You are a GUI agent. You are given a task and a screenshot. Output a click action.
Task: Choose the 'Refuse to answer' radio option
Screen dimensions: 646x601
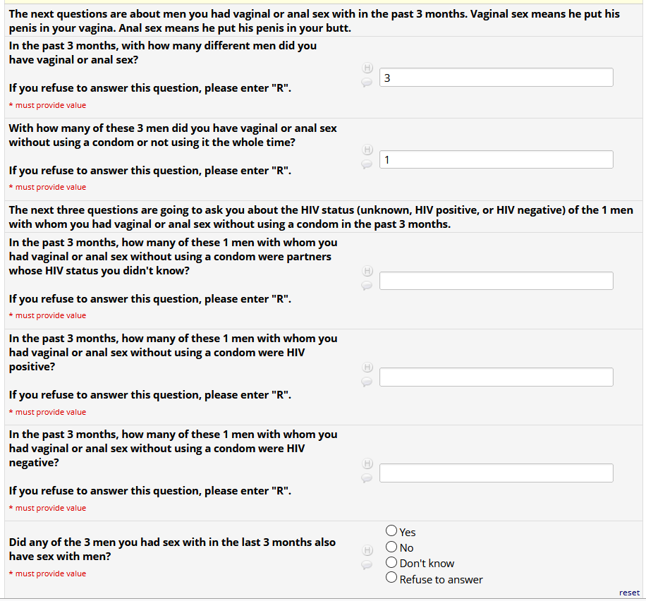point(391,578)
